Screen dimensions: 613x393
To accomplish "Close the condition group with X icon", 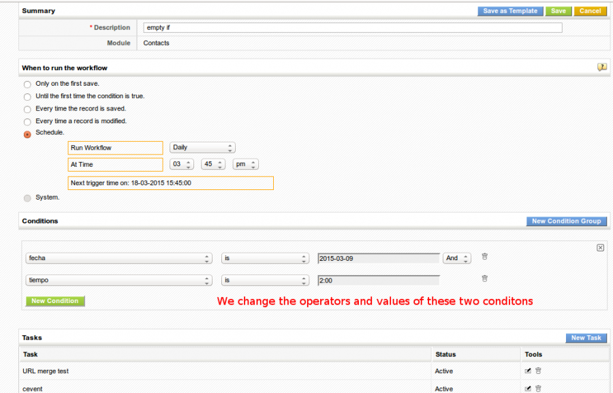I will [x=600, y=248].
